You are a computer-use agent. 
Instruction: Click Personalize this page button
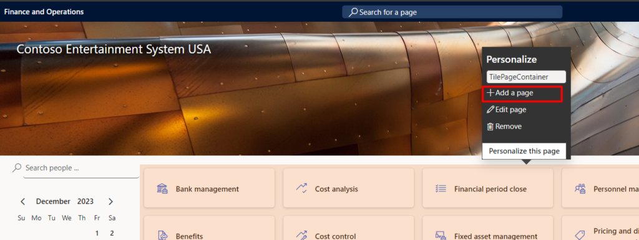(524, 151)
